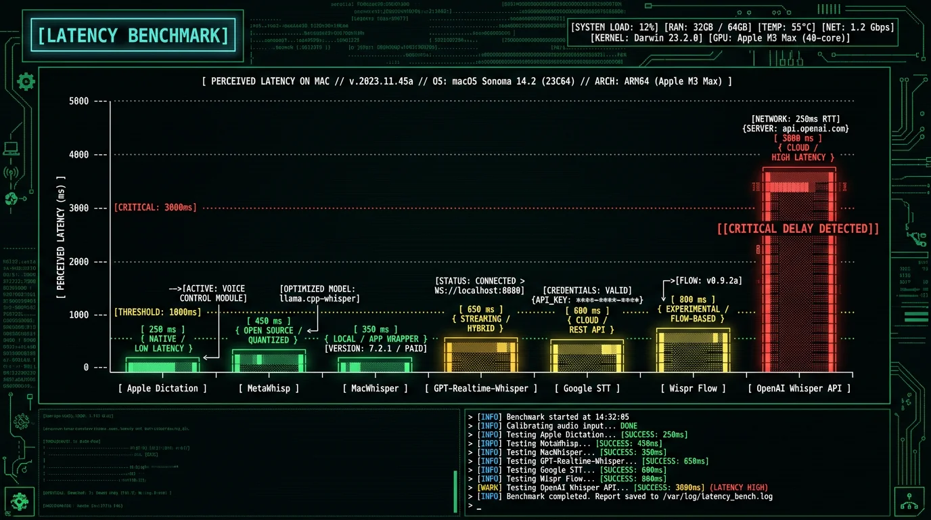Click the llama.cpp-whisper optimized model annotation

coord(320,293)
